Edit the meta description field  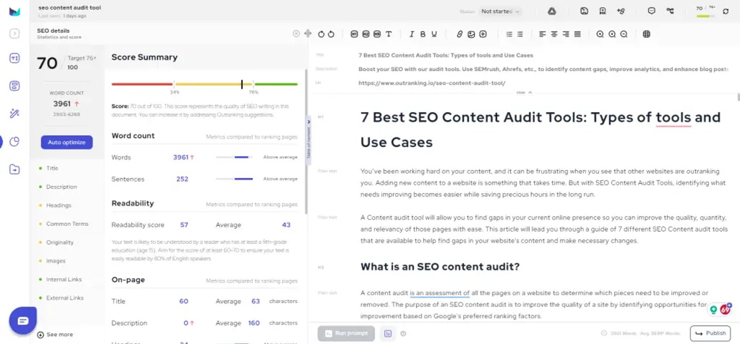[543, 69]
